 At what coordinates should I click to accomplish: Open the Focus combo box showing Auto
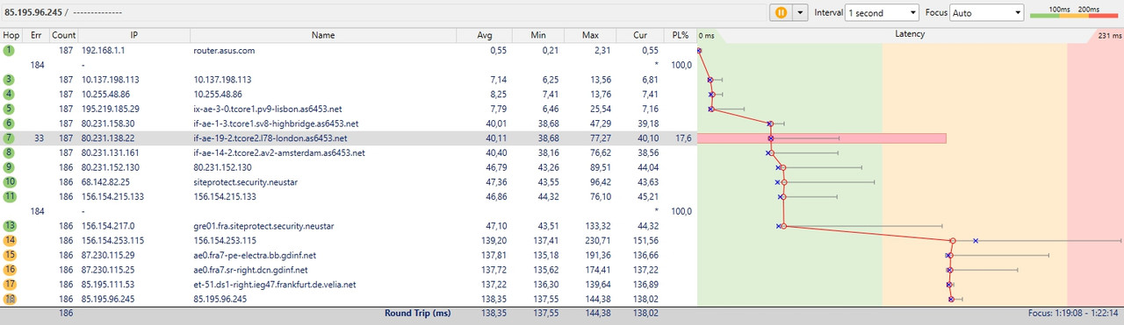[x=987, y=13]
